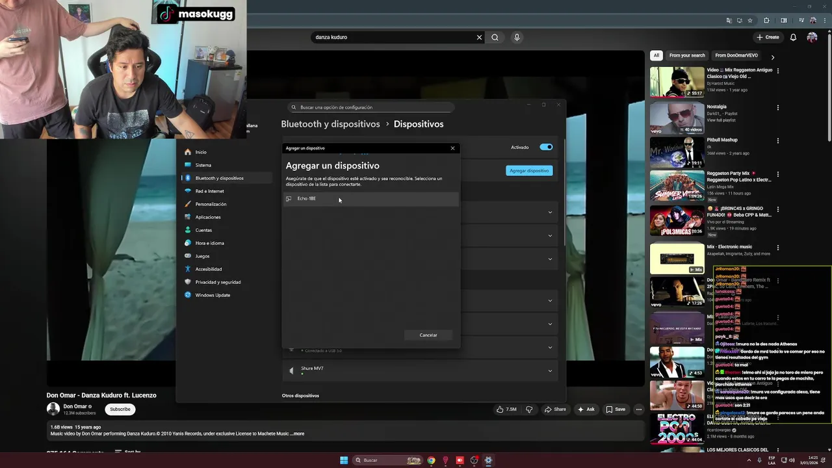Screen dimensions: 832x468
Task: Open Nostalgia playlist thumbnail
Action: [677, 118]
